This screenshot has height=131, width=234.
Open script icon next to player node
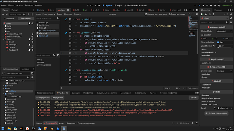coord(30,23)
